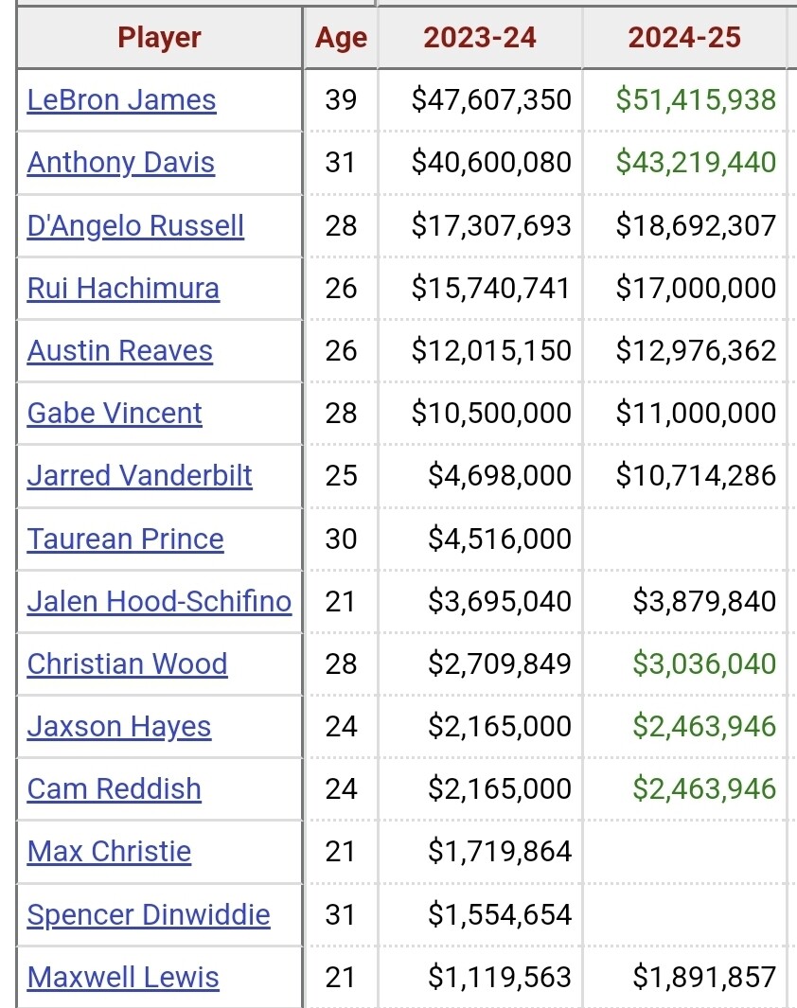797x1008 pixels.
Task: Open Max Christie player page
Action: tap(109, 851)
